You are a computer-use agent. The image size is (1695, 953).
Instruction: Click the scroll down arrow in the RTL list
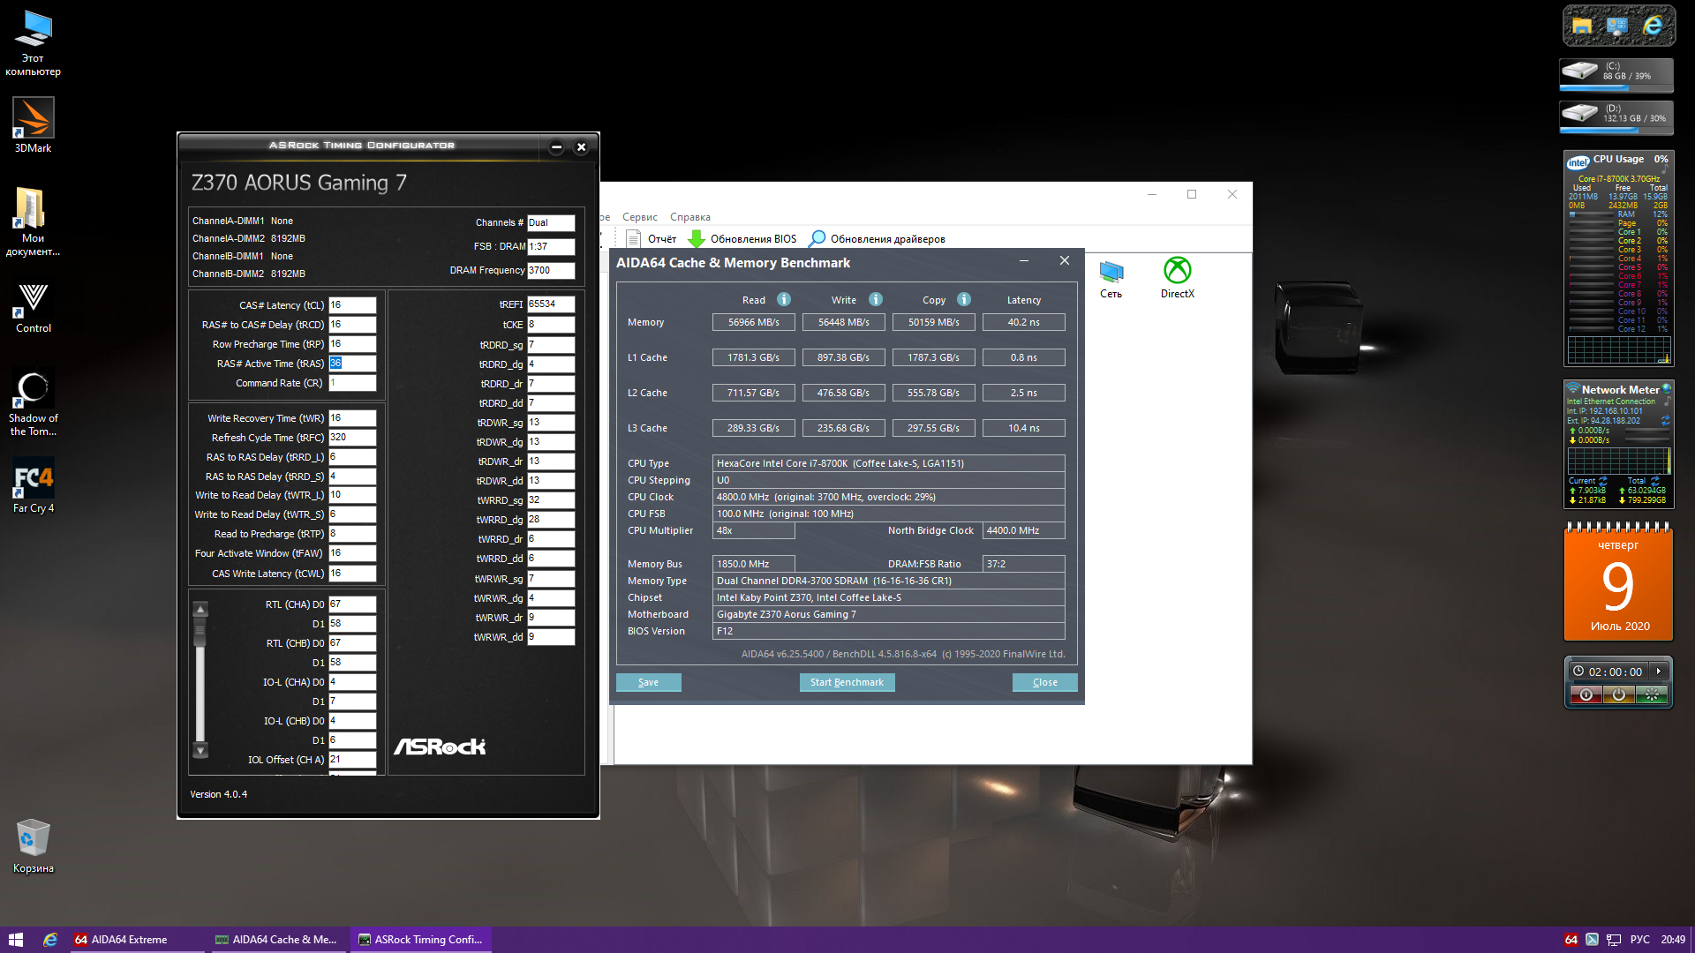200,751
